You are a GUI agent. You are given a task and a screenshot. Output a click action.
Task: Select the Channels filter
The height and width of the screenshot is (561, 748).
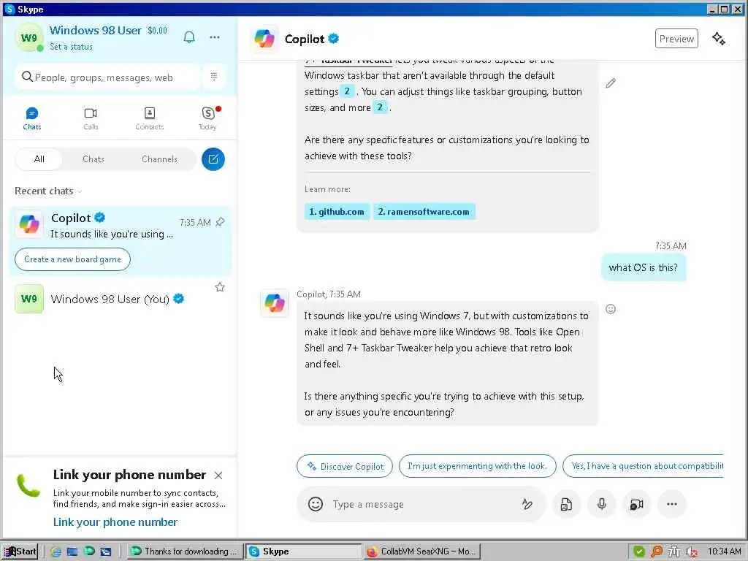point(159,159)
